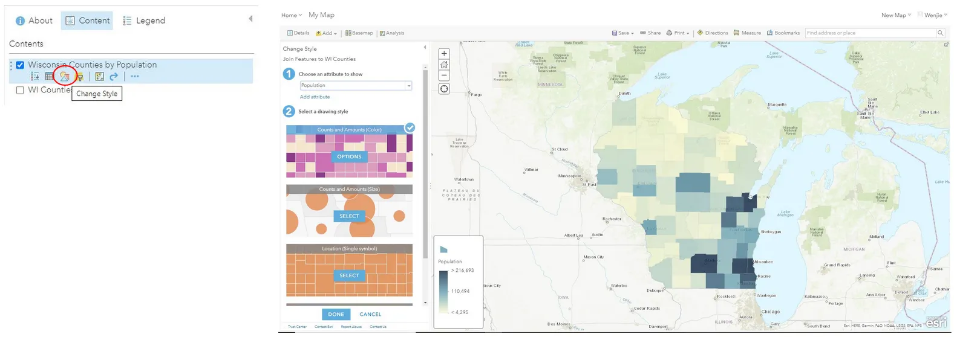Go to the default map extent

pos(444,65)
